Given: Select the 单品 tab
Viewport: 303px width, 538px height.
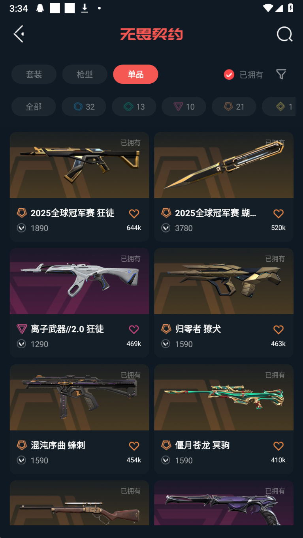Looking at the screenshot, I should tap(136, 74).
